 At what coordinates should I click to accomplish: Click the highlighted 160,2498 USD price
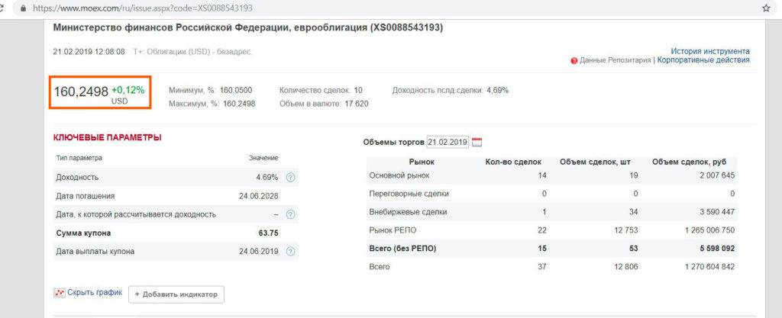tap(99, 92)
